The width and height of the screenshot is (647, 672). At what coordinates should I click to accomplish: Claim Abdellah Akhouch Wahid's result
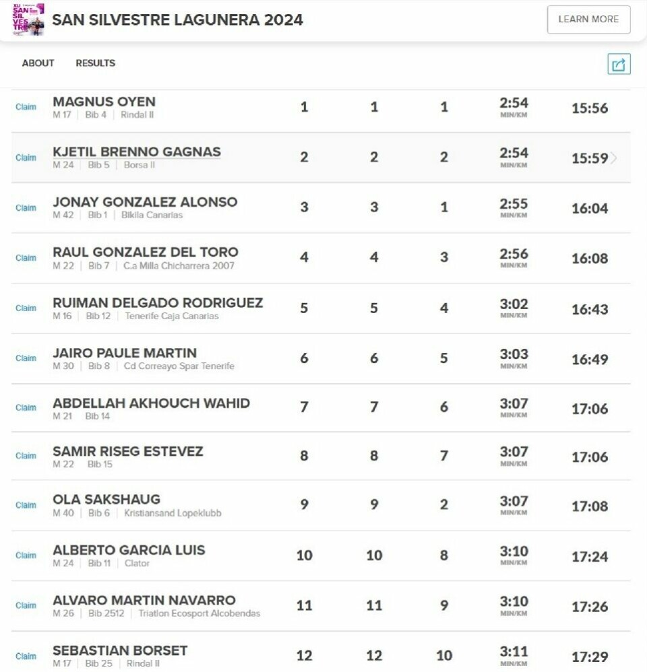[x=26, y=407]
